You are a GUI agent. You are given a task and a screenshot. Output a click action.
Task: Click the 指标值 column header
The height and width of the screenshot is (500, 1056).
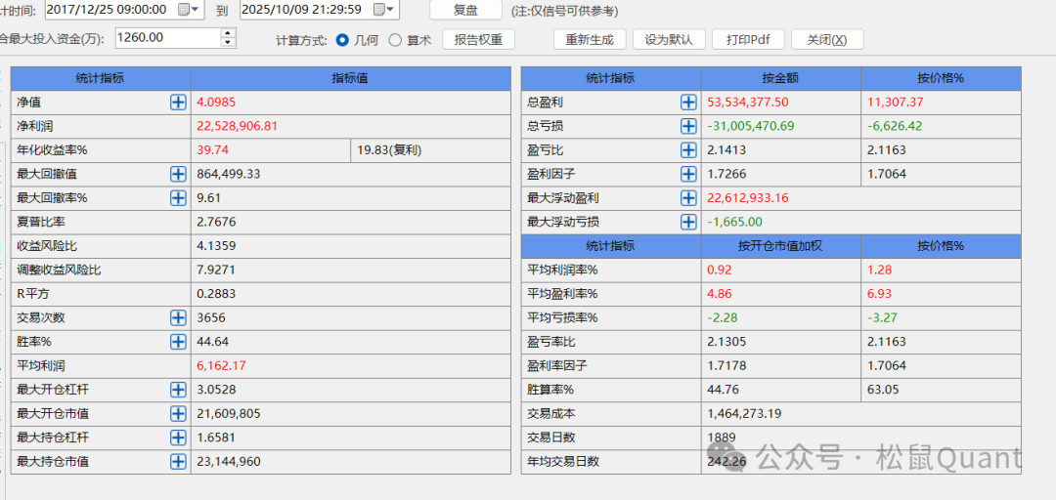coord(350,78)
